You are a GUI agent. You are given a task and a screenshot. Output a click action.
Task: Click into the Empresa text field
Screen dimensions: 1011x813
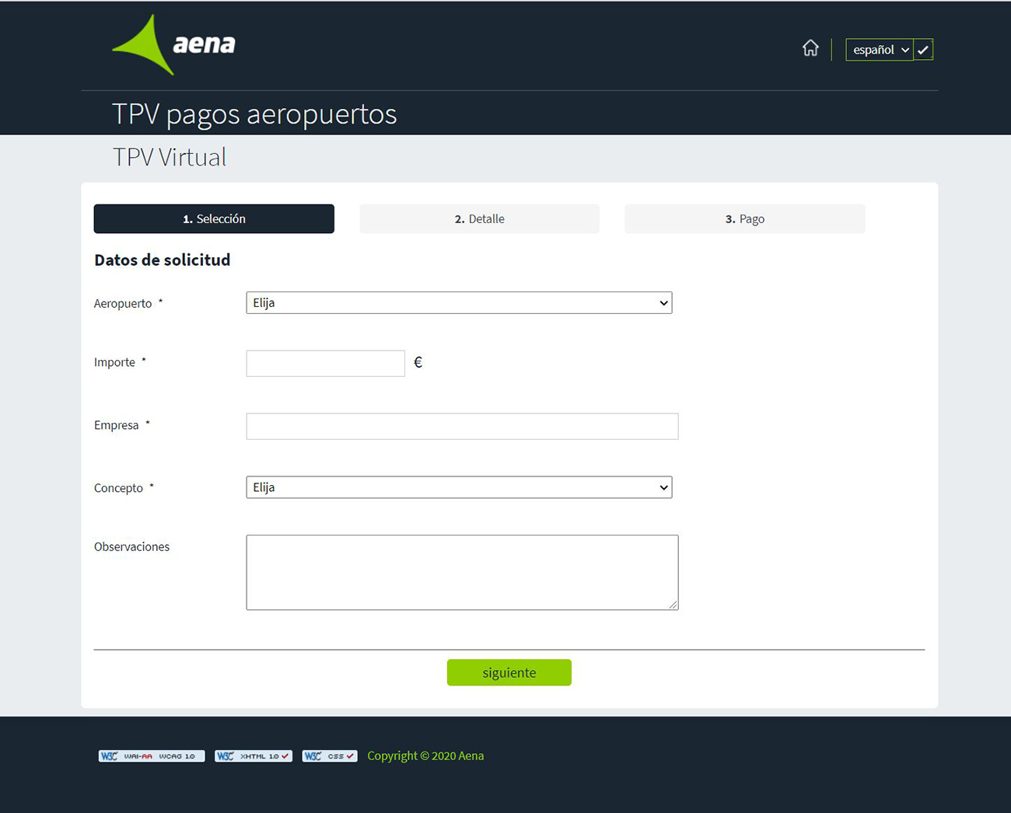pos(462,427)
